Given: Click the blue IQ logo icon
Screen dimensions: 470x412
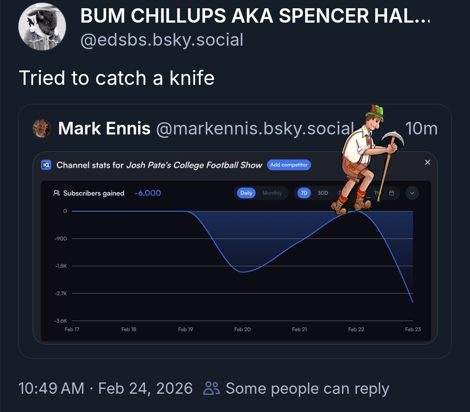Looking at the screenshot, I should click(46, 165).
